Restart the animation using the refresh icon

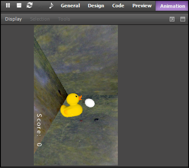tap(30, 6)
